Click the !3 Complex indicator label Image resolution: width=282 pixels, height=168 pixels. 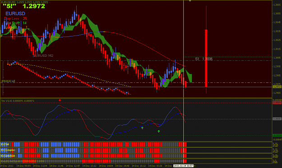tap(8, 150)
